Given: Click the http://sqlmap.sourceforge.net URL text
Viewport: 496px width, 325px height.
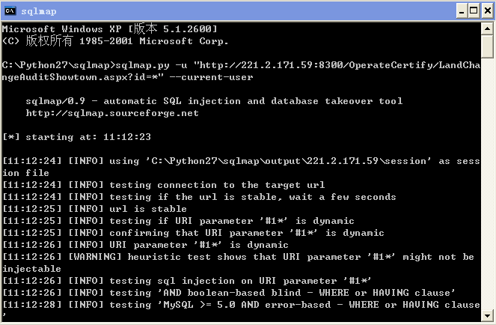Looking at the screenshot, I should pyautogui.click(x=112, y=113).
